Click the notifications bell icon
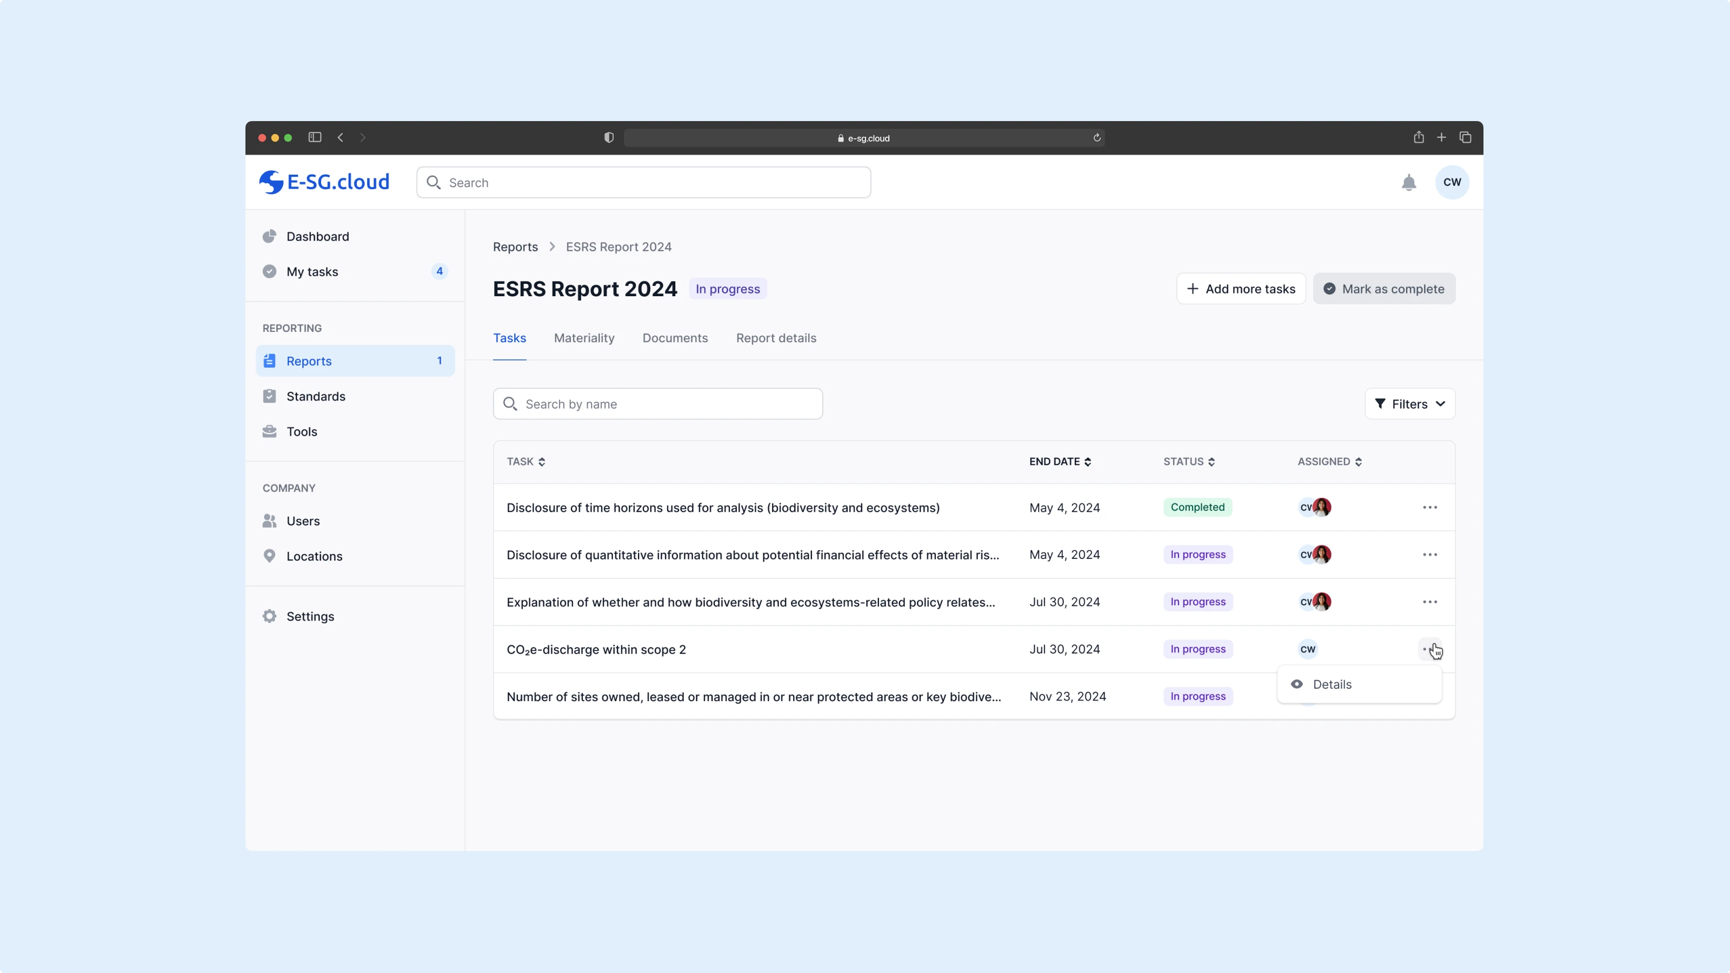 (x=1408, y=183)
